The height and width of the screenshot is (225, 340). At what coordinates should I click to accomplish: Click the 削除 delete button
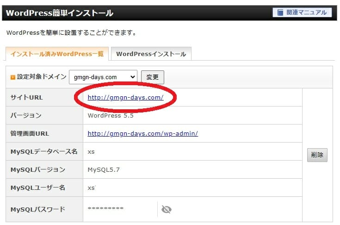pos(317,155)
